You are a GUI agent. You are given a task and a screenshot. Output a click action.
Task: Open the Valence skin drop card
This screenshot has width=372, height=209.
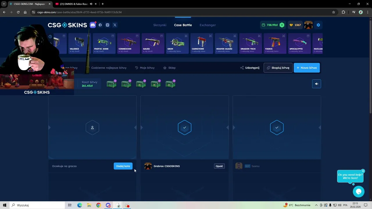(79, 44)
